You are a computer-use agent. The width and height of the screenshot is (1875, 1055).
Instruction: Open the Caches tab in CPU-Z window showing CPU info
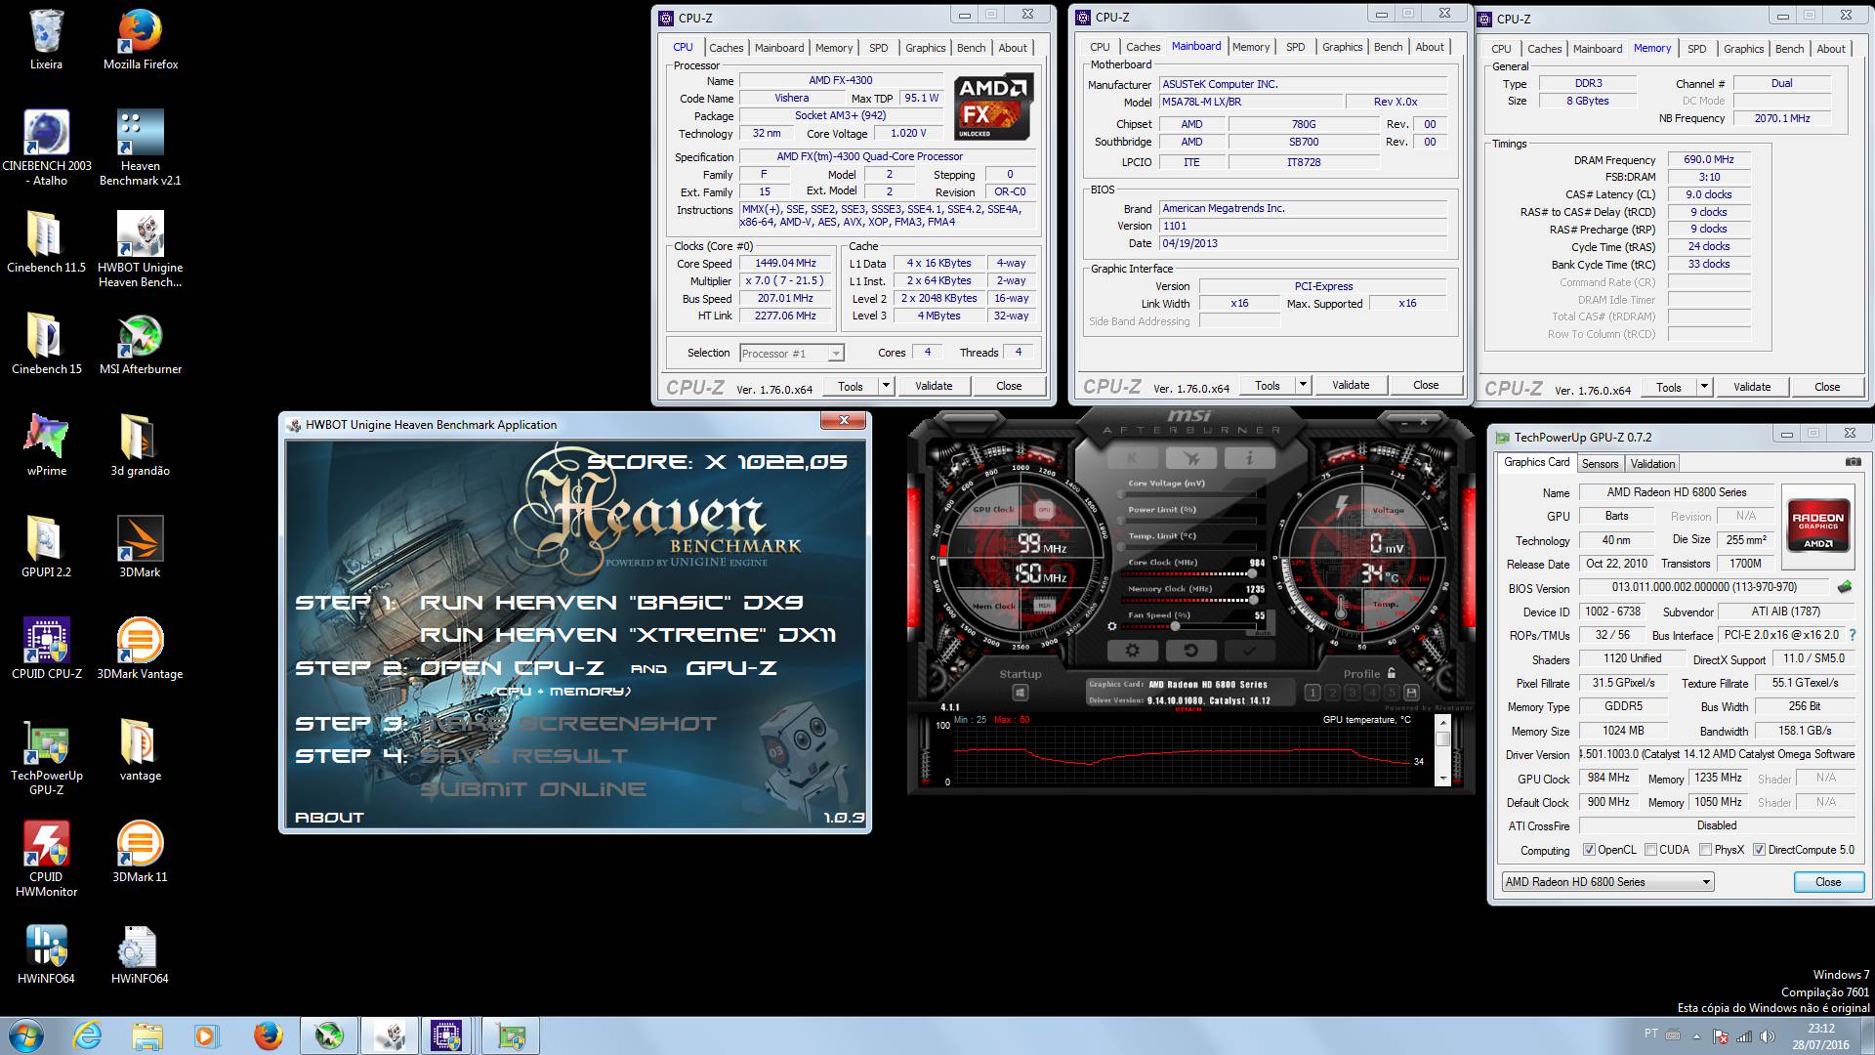coord(726,48)
